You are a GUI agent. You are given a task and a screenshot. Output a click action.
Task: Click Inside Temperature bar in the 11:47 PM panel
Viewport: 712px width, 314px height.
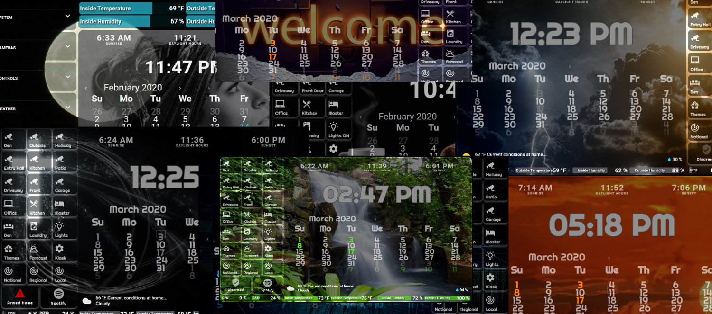pos(131,9)
